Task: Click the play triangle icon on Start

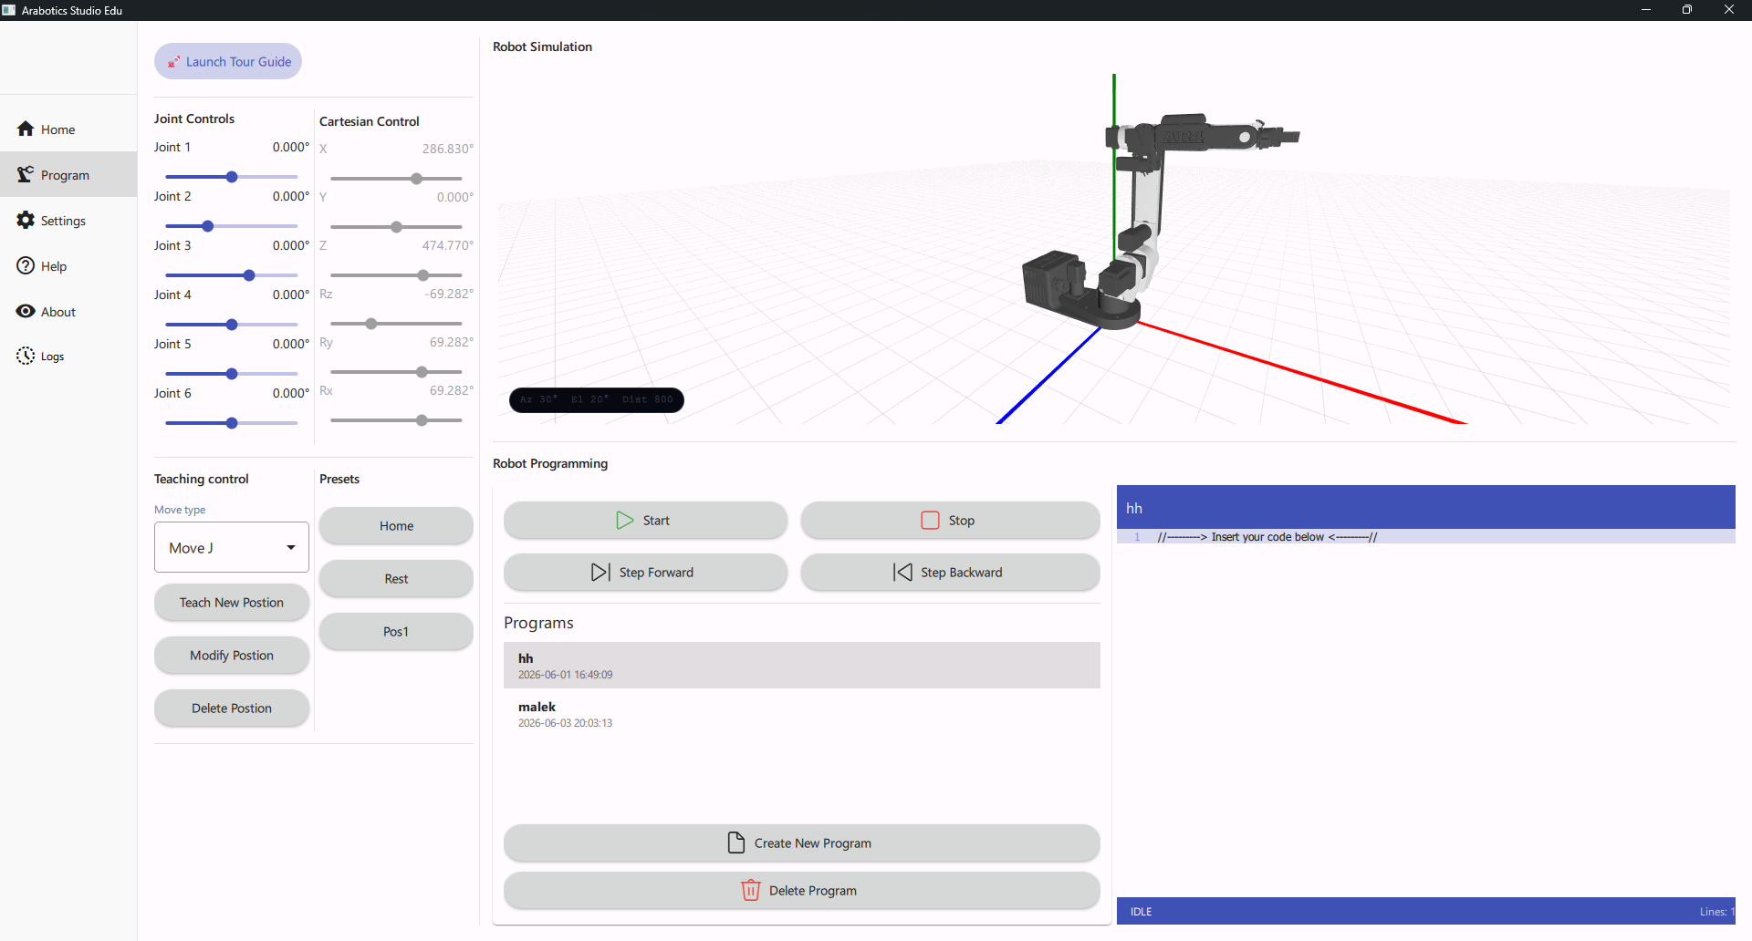Action: [x=625, y=521]
